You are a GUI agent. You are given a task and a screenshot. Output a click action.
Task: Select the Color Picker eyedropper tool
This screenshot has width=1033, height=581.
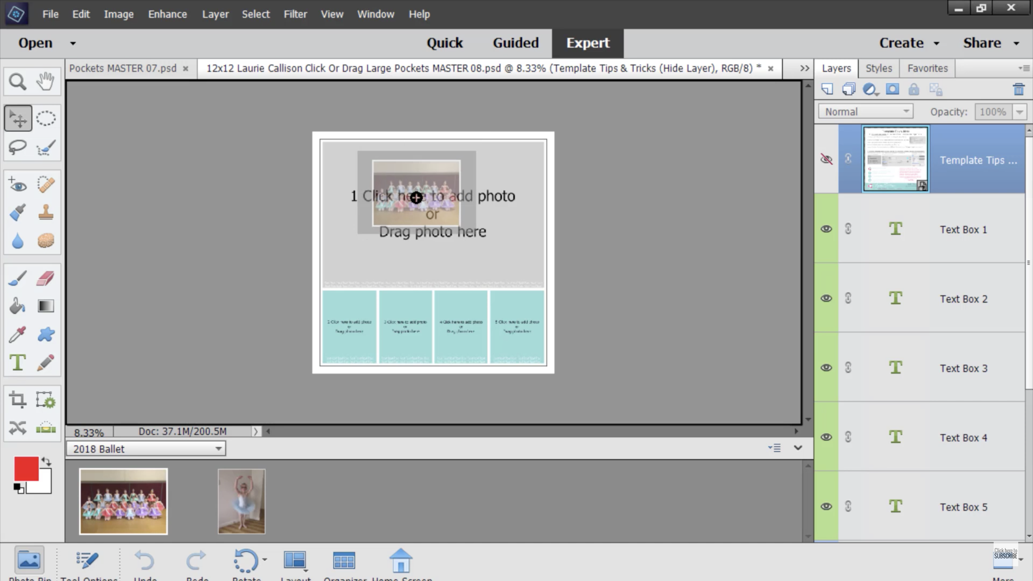(18, 334)
